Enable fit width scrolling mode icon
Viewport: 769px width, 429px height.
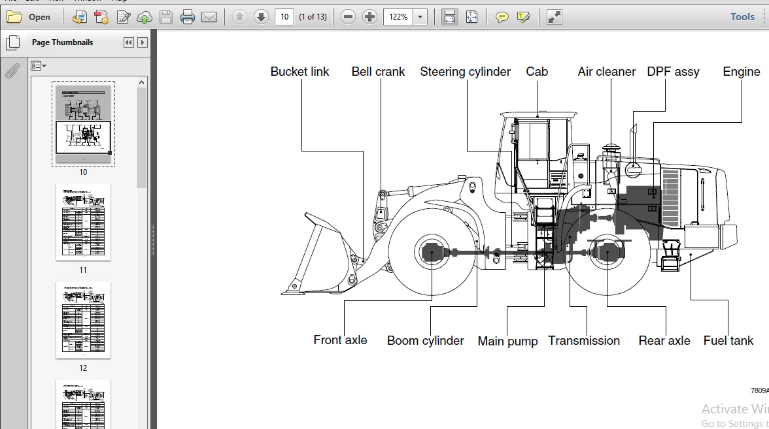tap(449, 17)
